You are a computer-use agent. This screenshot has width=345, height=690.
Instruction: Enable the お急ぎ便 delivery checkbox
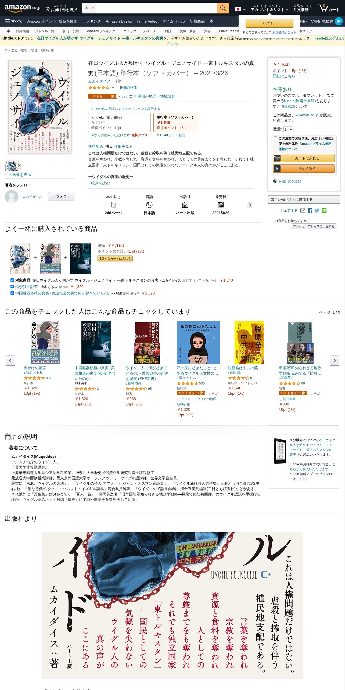(275, 138)
